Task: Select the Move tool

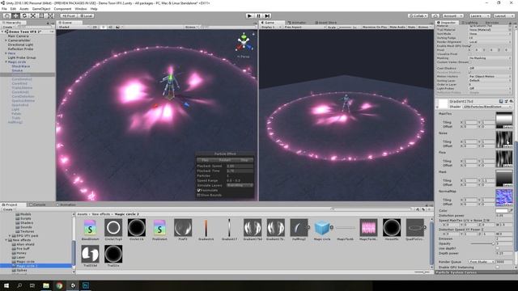Action: 15,15
